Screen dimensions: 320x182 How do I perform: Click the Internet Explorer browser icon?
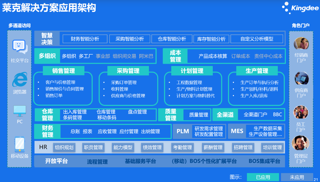coord(20,80)
